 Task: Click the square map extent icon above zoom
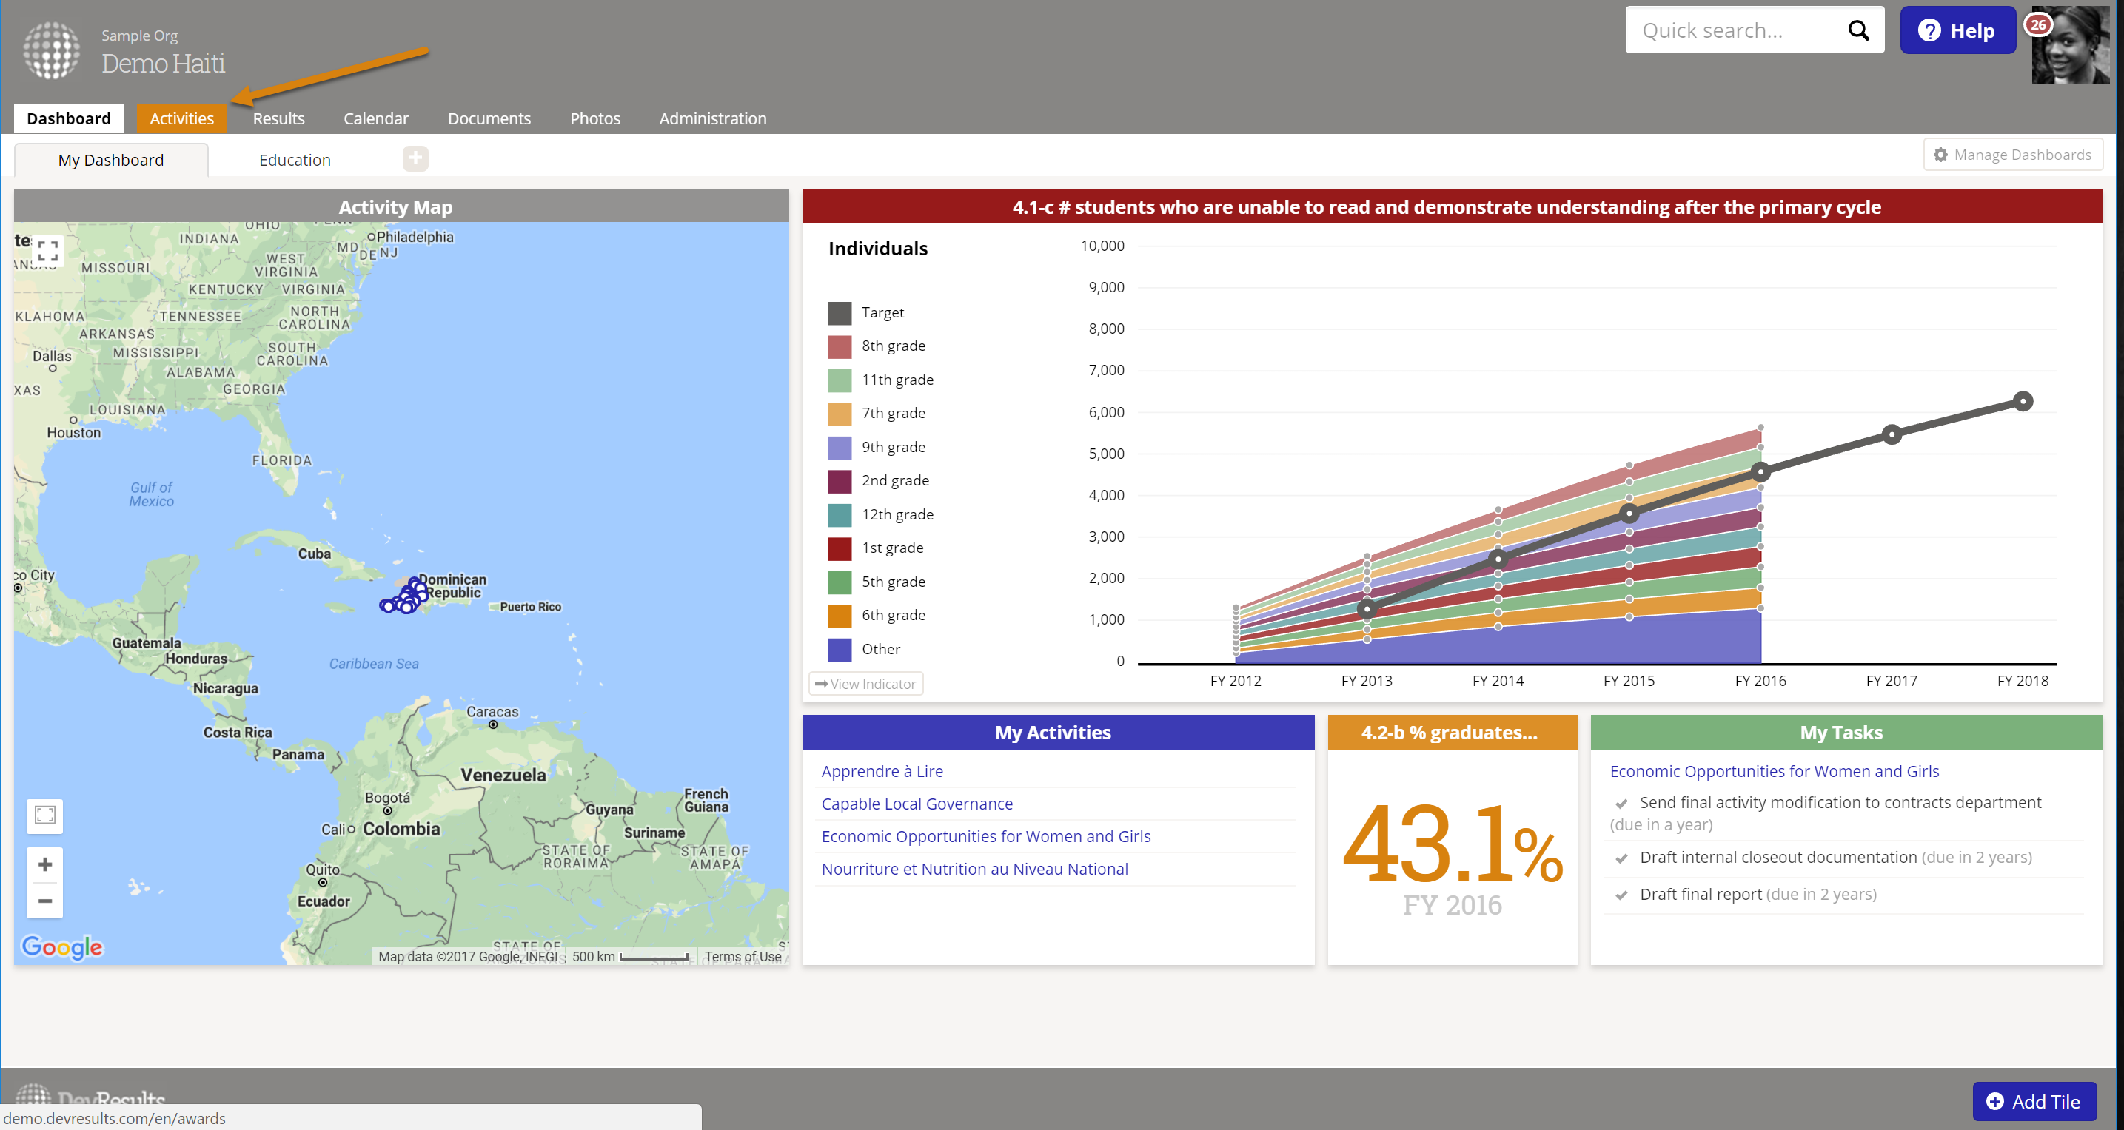[x=45, y=815]
